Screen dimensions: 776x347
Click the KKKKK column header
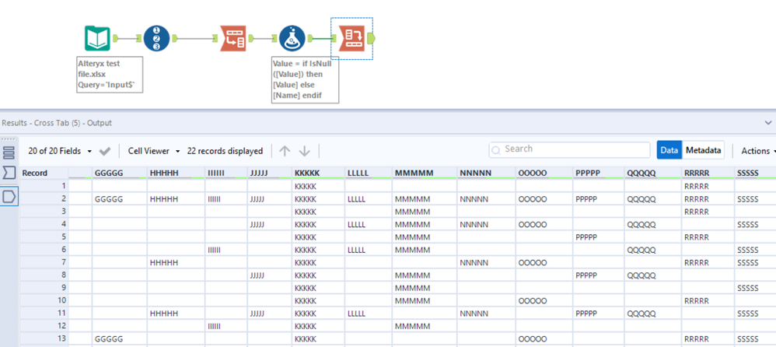pyautogui.click(x=318, y=173)
